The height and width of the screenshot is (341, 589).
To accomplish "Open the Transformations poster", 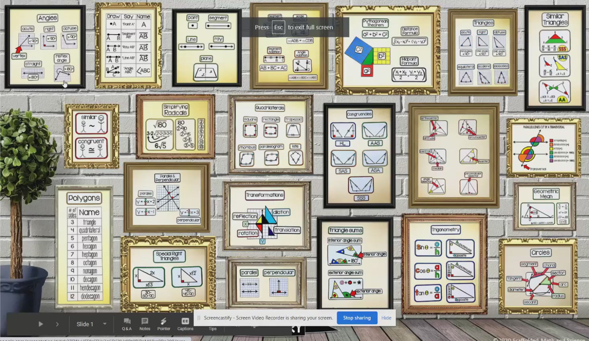I will coord(266,216).
